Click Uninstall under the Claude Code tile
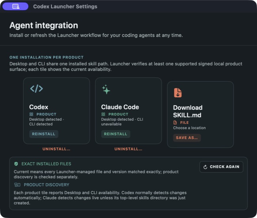The width and height of the screenshot is (257, 218). coord(128,149)
